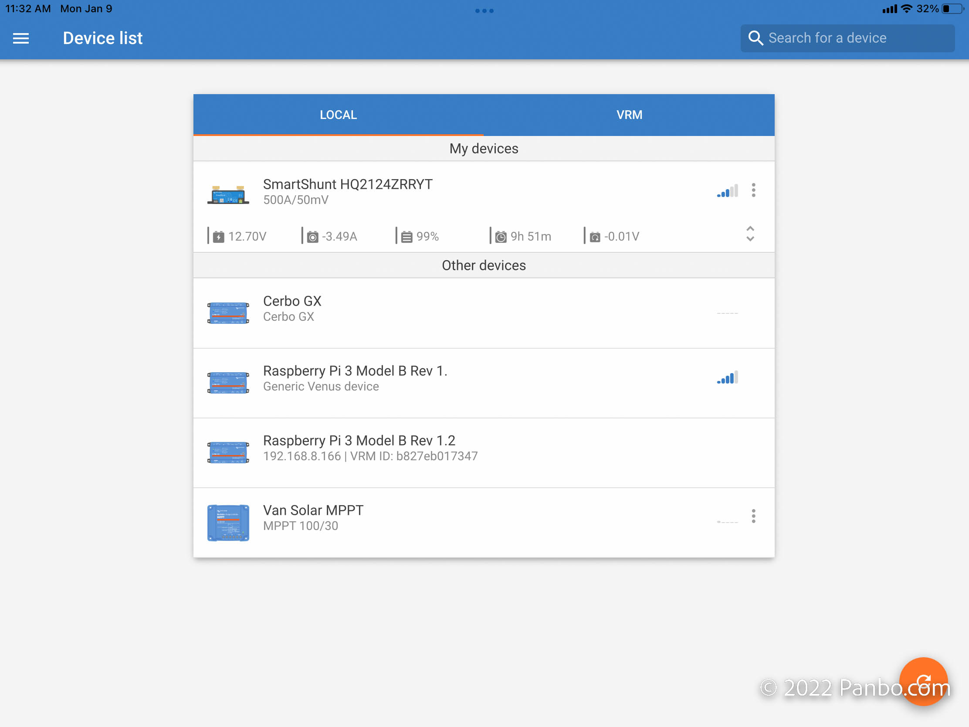Click the Raspberry Pi Rev 1.2 device image
The image size is (969, 727).
point(228,452)
